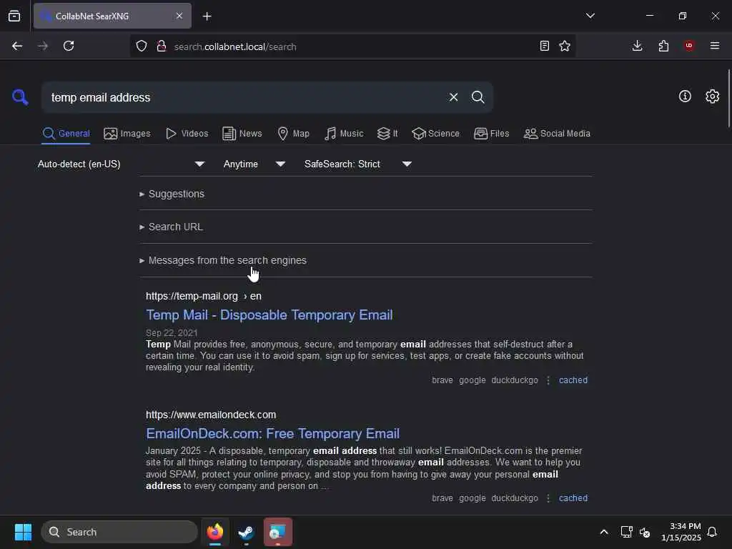Screen dimensions: 732x549
Task: Switch to Map category
Action: click(x=293, y=134)
